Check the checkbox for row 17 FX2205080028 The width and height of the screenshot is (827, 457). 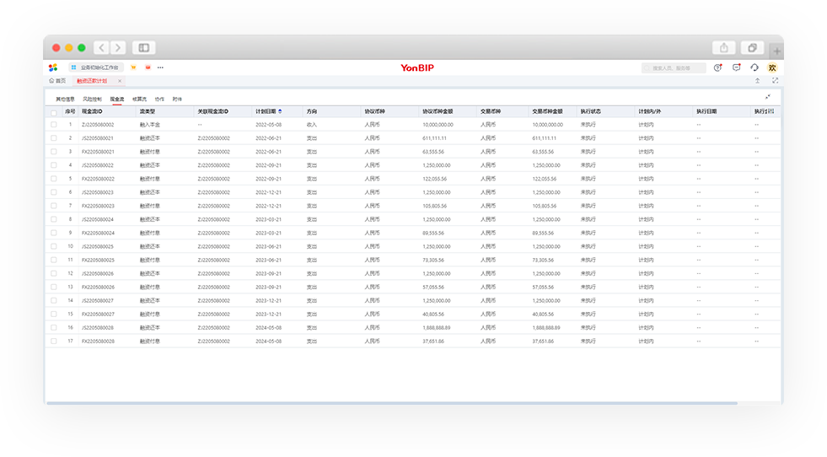(x=54, y=341)
